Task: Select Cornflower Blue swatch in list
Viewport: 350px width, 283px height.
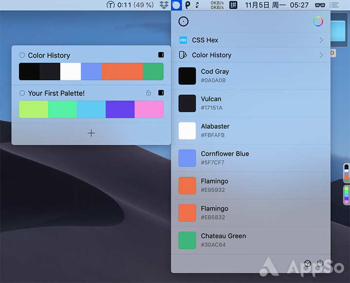Action: click(x=187, y=158)
